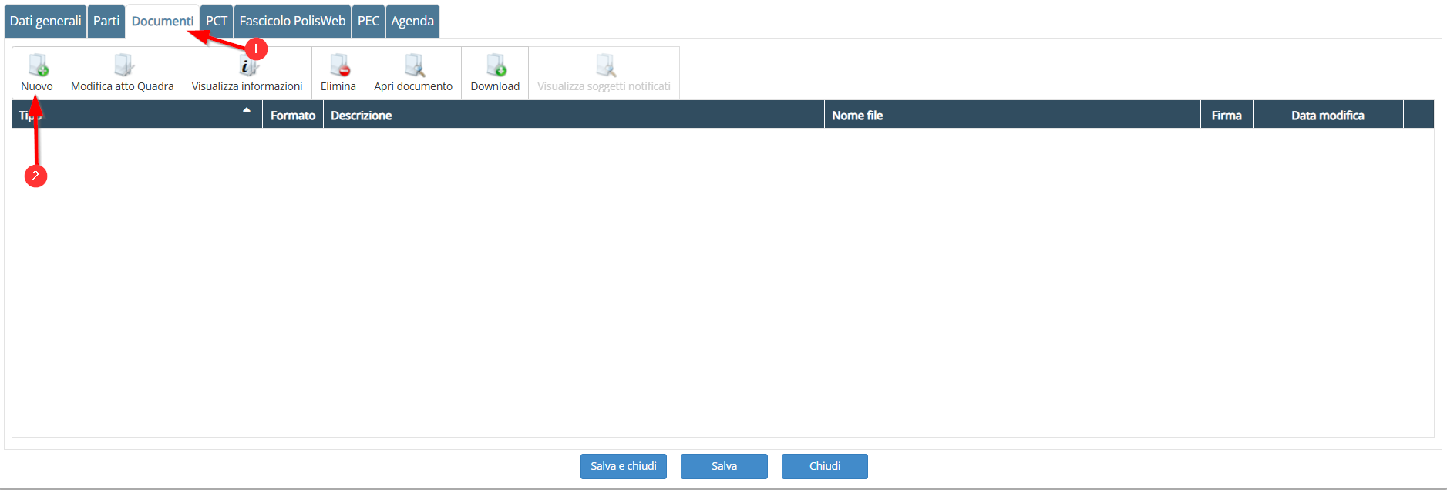The height and width of the screenshot is (490, 1447).
Task: Click Visualizza soggetti notificati icon
Action: [x=605, y=66]
